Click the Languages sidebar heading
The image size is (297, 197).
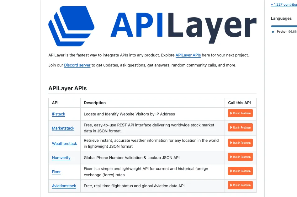tap(281, 19)
